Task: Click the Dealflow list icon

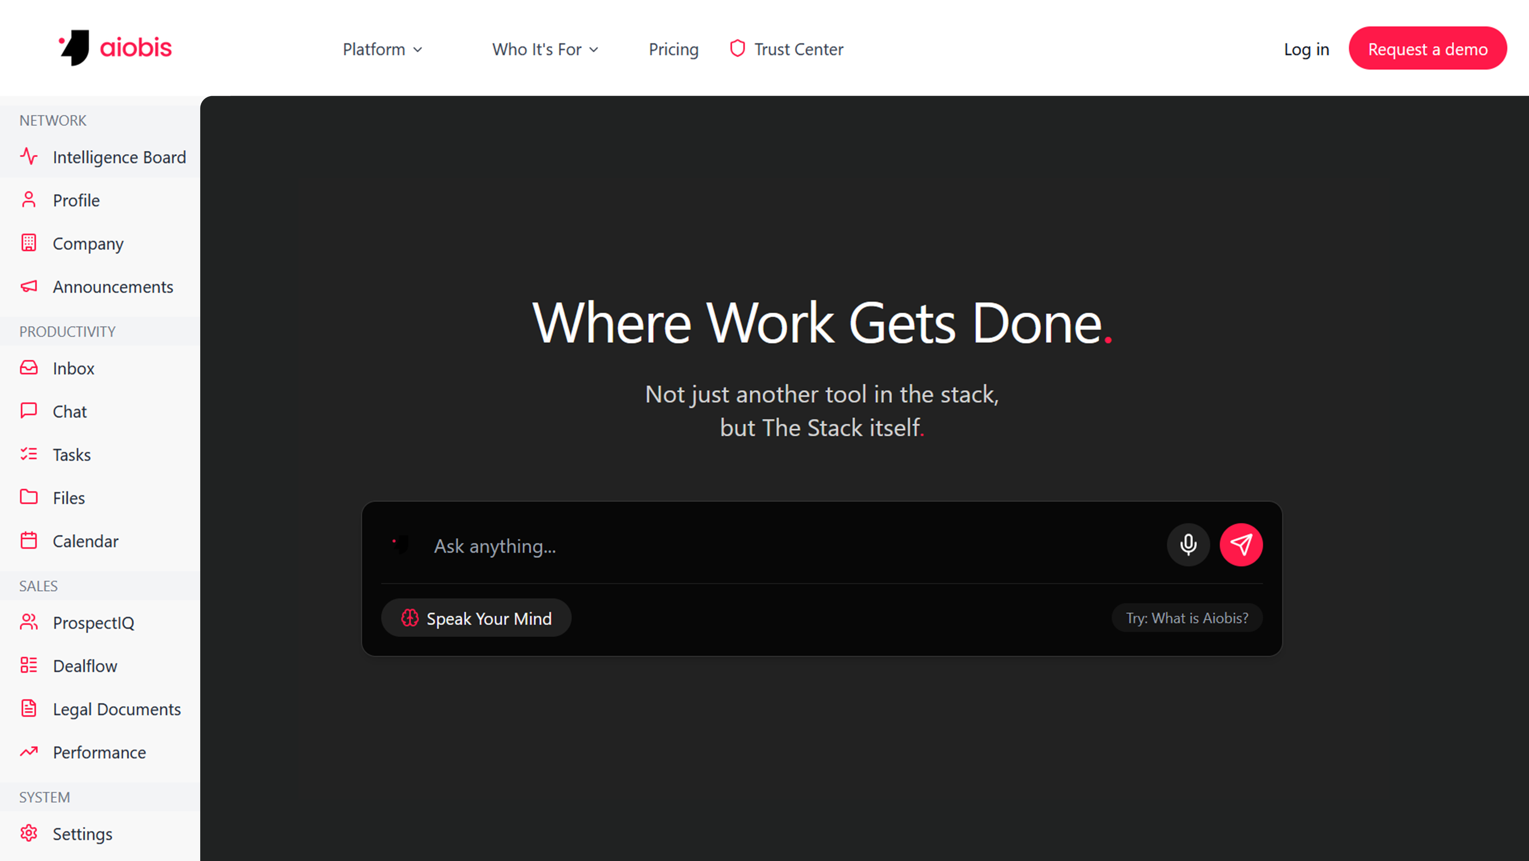Action: tap(29, 665)
